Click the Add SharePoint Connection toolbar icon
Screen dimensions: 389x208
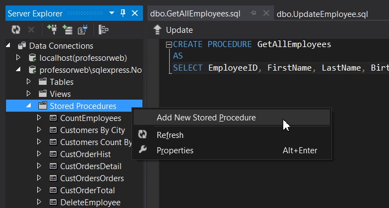point(83,30)
